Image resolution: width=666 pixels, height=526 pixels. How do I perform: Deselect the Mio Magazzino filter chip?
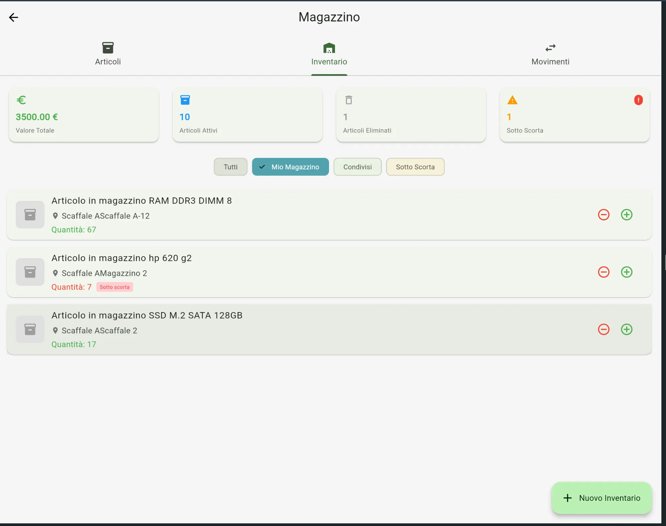(x=290, y=167)
